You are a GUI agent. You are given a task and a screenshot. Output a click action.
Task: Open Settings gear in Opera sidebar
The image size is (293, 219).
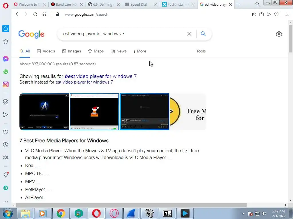(6, 157)
